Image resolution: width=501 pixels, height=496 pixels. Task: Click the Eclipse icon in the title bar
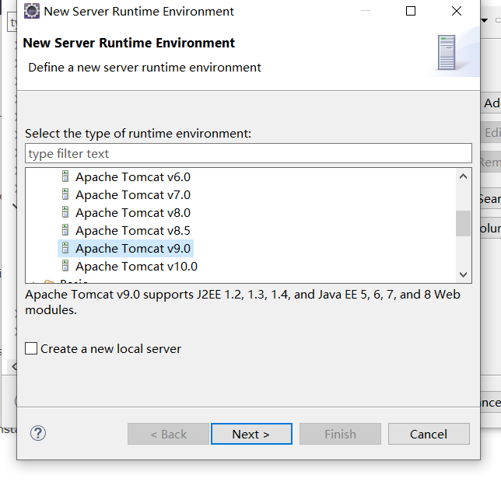pos(32,11)
